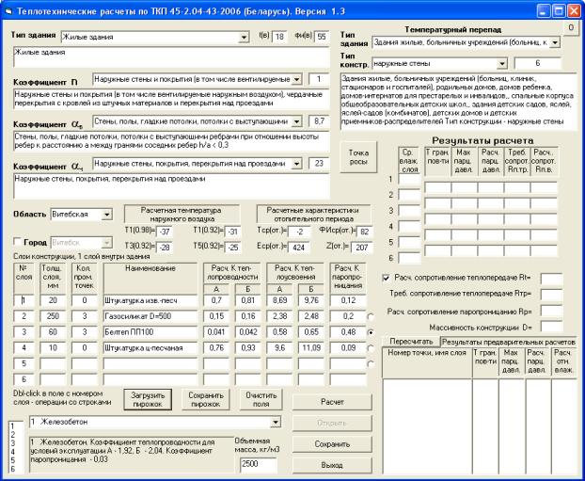Click the t(в) field showing 18
The height and width of the screenshot is (481, 585).
tap(279, 37)
